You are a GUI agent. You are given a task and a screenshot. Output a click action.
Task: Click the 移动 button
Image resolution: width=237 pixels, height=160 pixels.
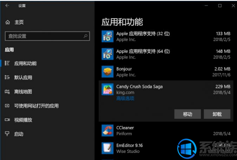click(188, 114)
